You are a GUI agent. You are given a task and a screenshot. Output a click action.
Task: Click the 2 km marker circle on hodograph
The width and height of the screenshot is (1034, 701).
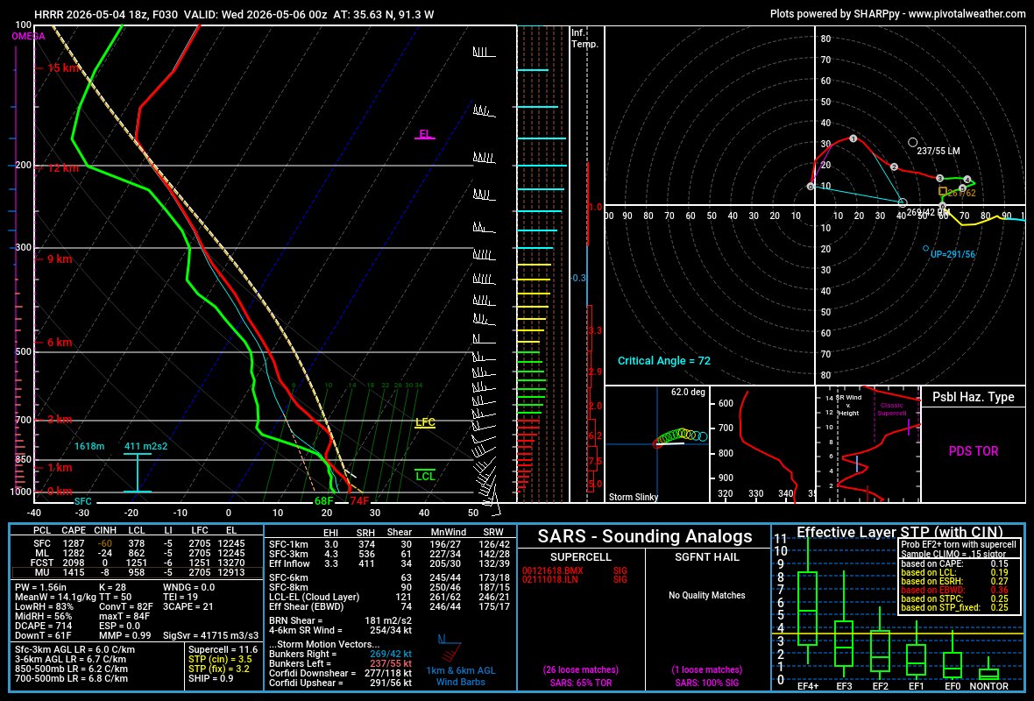click(894, 166)
